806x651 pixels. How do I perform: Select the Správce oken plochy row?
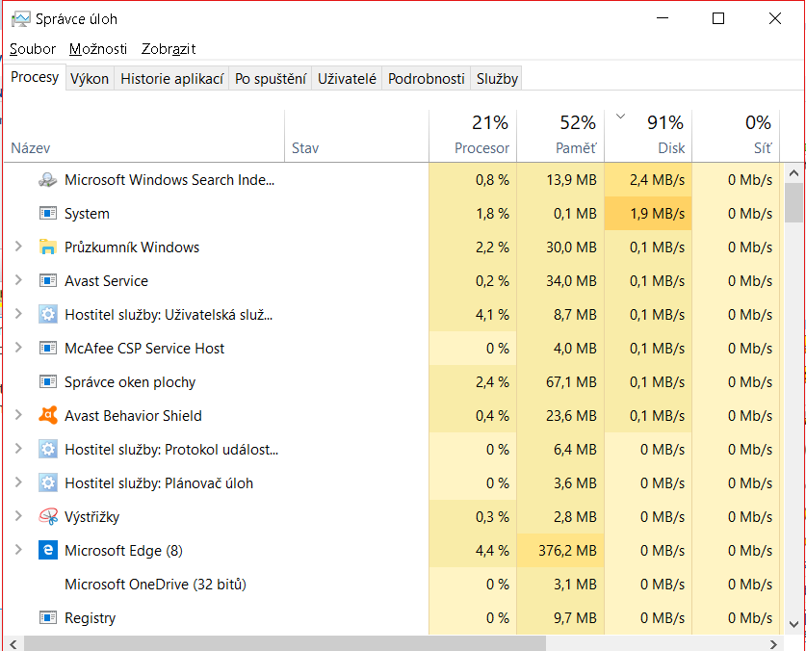[x=130, y=382]
